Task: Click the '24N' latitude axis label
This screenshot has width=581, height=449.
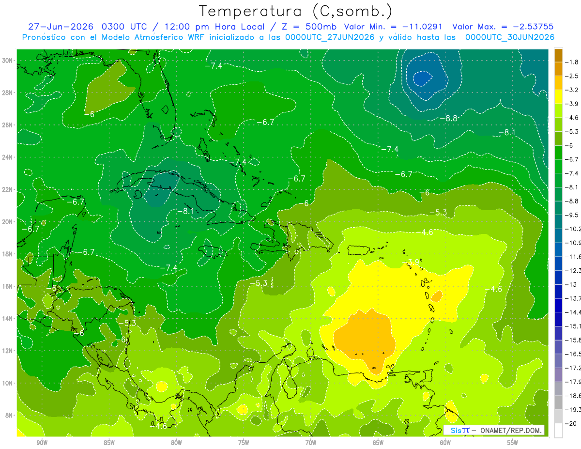Action: point(8,157)
